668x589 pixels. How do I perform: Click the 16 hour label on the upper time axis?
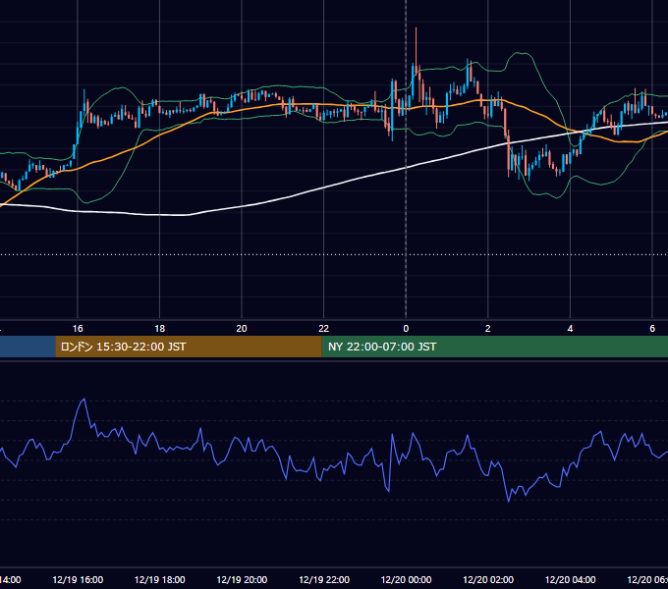tap(78, 329)
